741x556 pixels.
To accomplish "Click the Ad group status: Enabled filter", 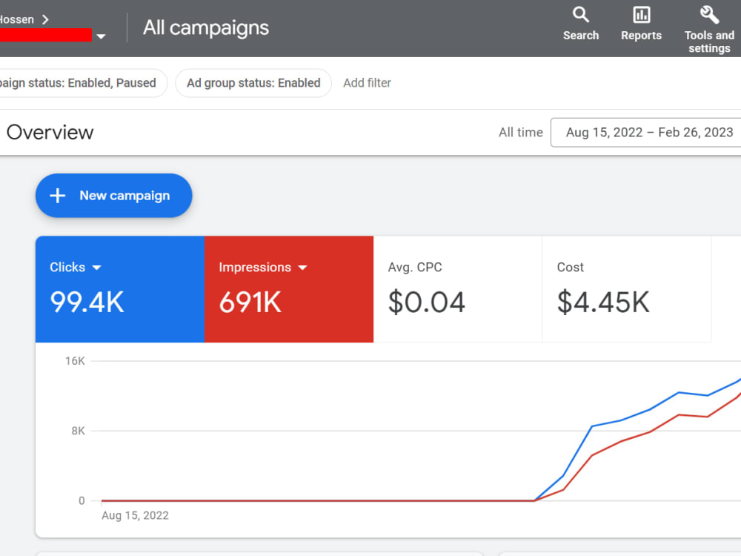I will click(253, 83).
